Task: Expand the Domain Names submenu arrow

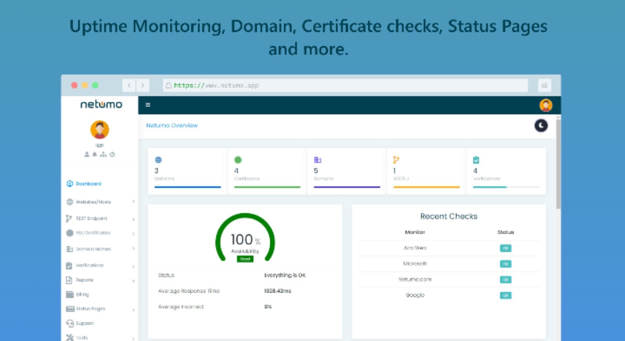Action: [133, 248]
